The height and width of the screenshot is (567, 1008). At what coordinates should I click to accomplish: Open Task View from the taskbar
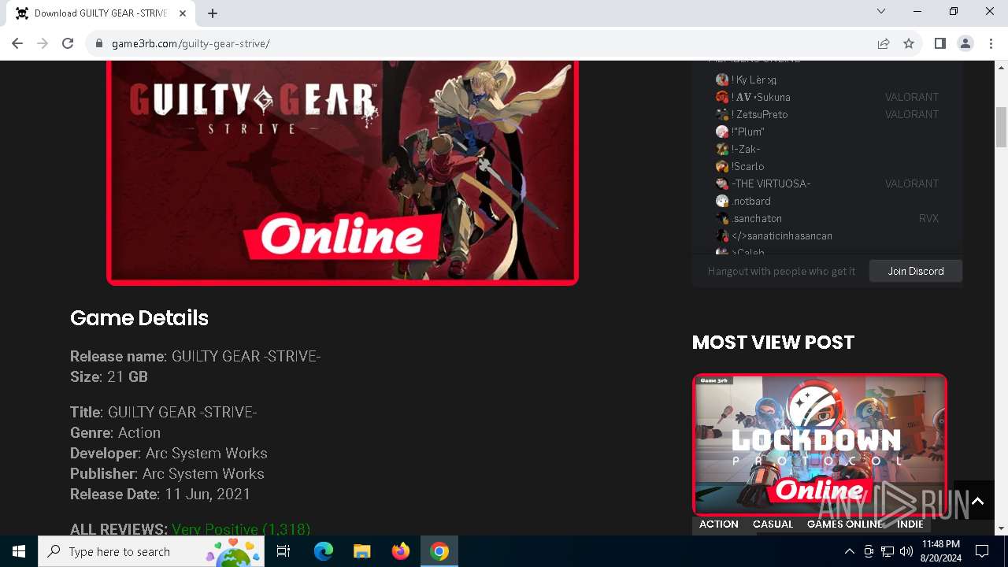click(x=283, y=551)
